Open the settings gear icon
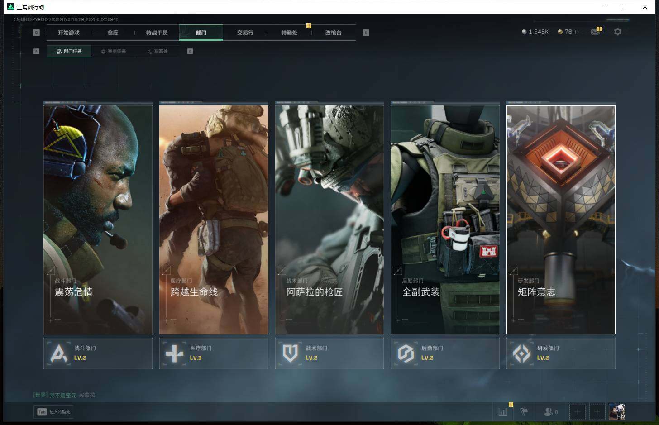Image resolution: width=659 pixels, height=425 pixels. coord(617,32)
